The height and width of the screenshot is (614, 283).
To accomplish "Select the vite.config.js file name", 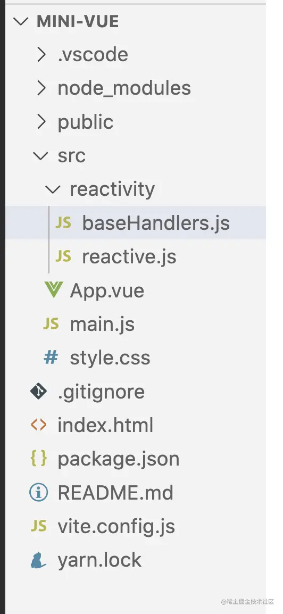I will click(x=116, y=527).
